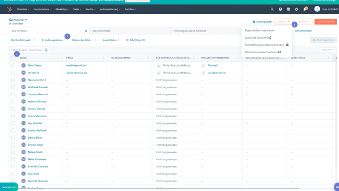Viewport: 339px width, 191px height.
Task: Sort by the E-MAIL column arrows
Action: tap(103, 58)
